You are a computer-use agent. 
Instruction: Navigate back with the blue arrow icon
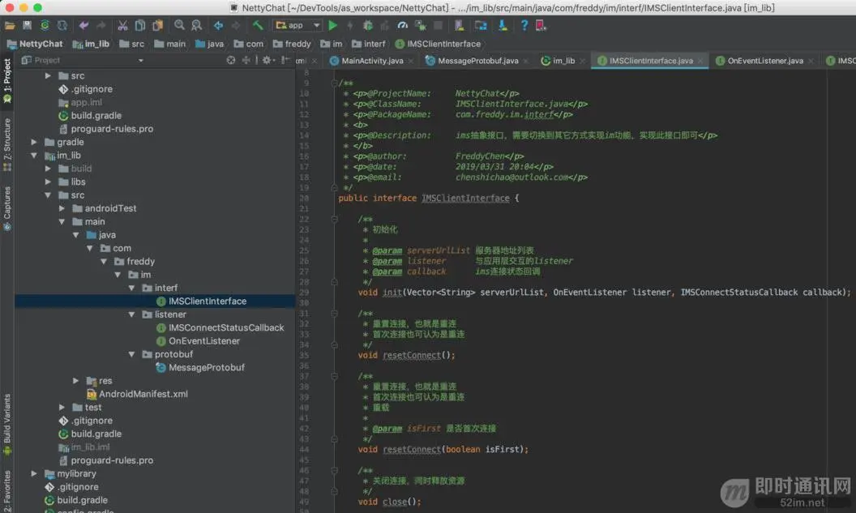click(218, 25)
